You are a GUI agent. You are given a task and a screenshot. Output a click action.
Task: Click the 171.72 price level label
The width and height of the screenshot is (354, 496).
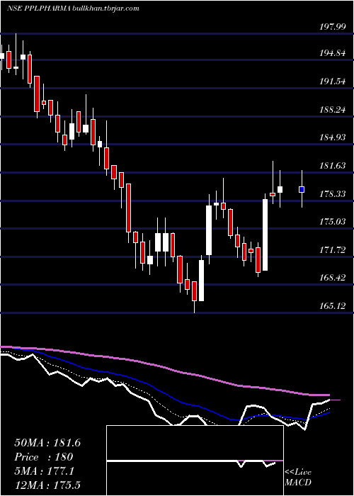click(332, 250)
